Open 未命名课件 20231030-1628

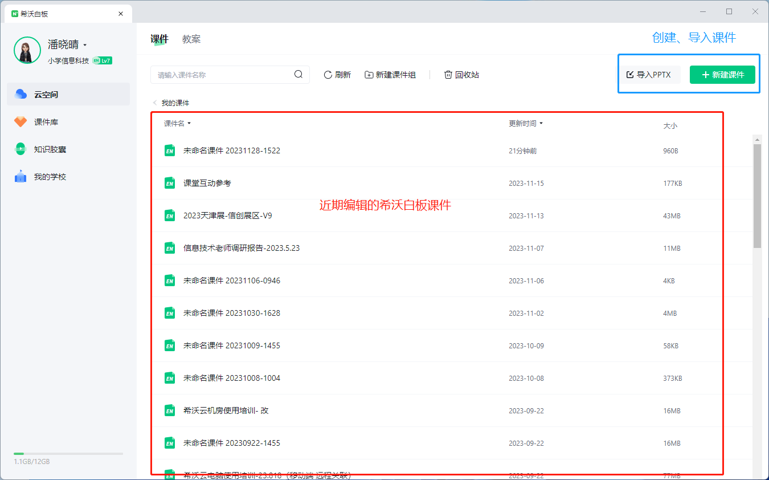232,313
